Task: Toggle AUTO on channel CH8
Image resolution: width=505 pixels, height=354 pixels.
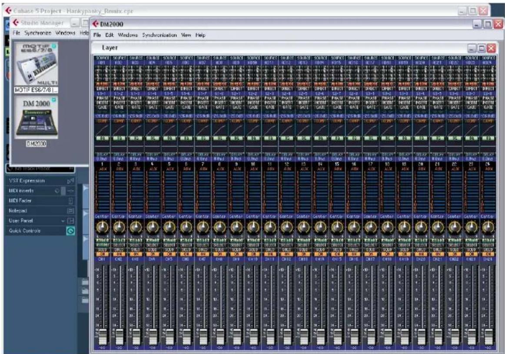Action: [x=219, y=240]
